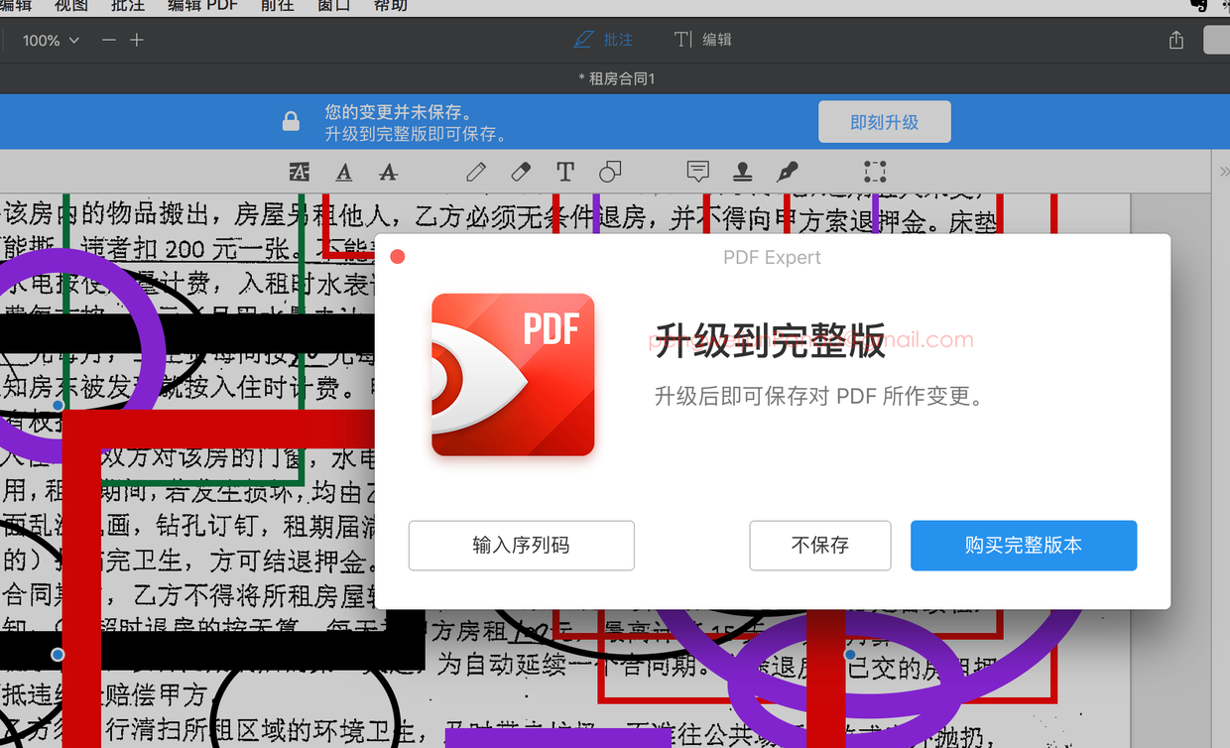Click the 购买完整版本 button
This screenshot has height=748, width=1230.
click(1024, 546)
